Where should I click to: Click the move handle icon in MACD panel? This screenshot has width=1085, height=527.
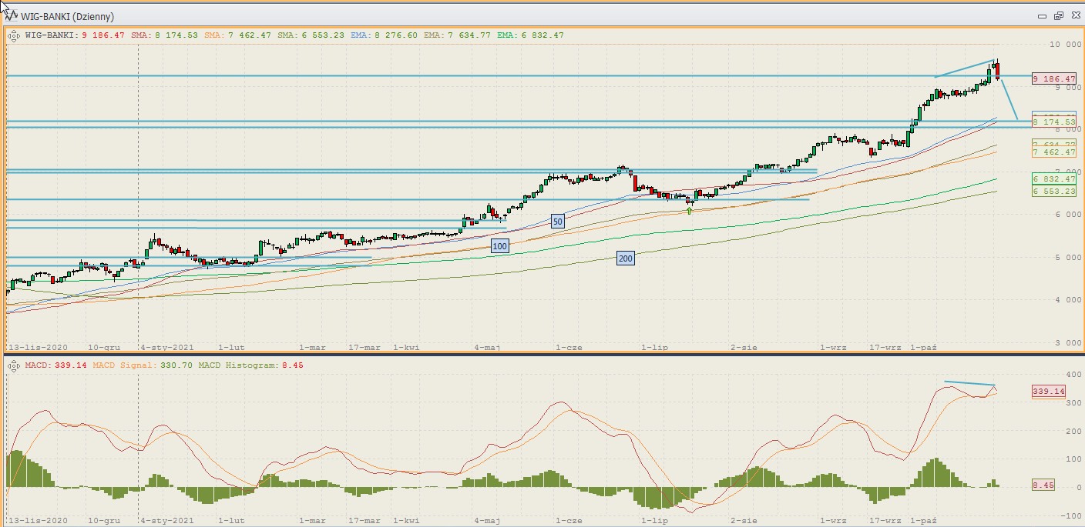coord(13,365)
